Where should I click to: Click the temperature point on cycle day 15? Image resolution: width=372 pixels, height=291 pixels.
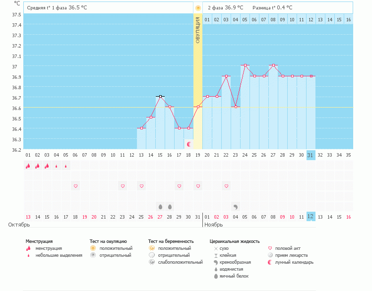160,97
